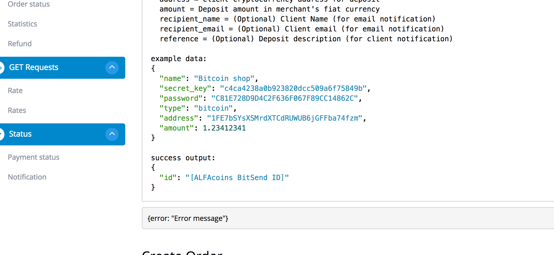The image size is (554, 255).
Task: Click the icon left of GET Requests
Action: pyautogui.click(x=1, y=67)
